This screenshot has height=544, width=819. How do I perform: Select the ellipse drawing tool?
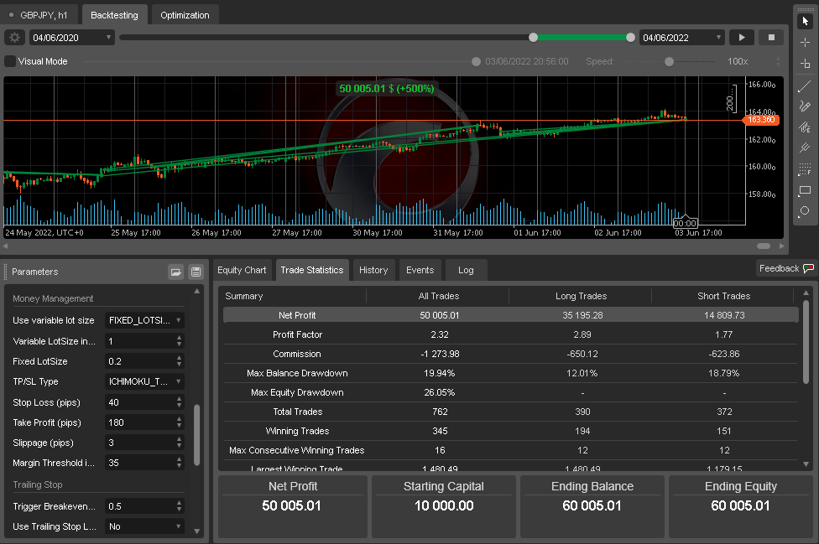805,211
